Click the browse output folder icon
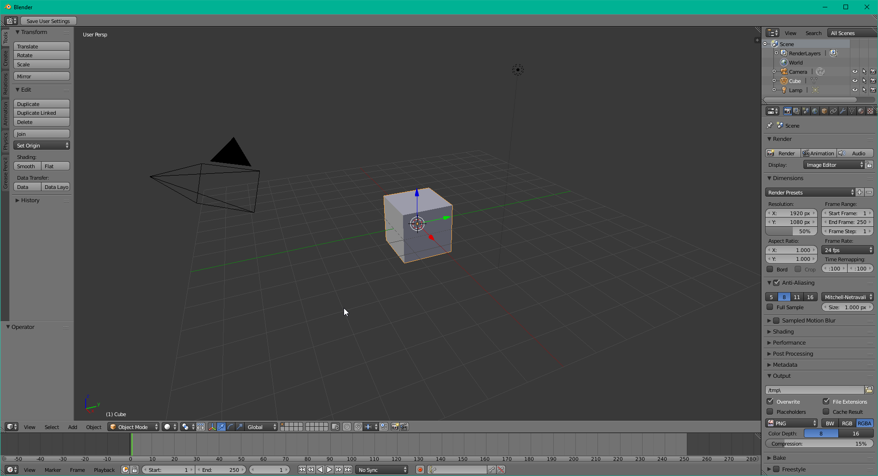Image resolution: width=878 pixels, height=476 pixels. tap(869, 390)
